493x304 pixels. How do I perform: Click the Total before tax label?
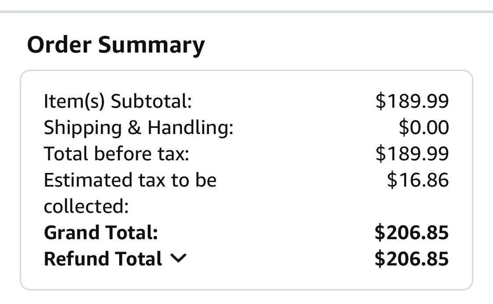point(117,154)
